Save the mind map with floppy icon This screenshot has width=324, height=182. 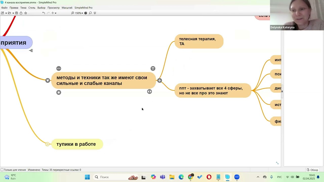(16, 13)
